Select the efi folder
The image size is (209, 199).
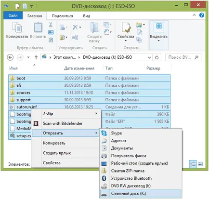point(89,85)
